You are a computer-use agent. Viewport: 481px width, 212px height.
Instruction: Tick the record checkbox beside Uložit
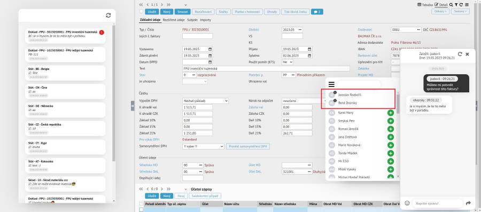(x=141, y=12)
